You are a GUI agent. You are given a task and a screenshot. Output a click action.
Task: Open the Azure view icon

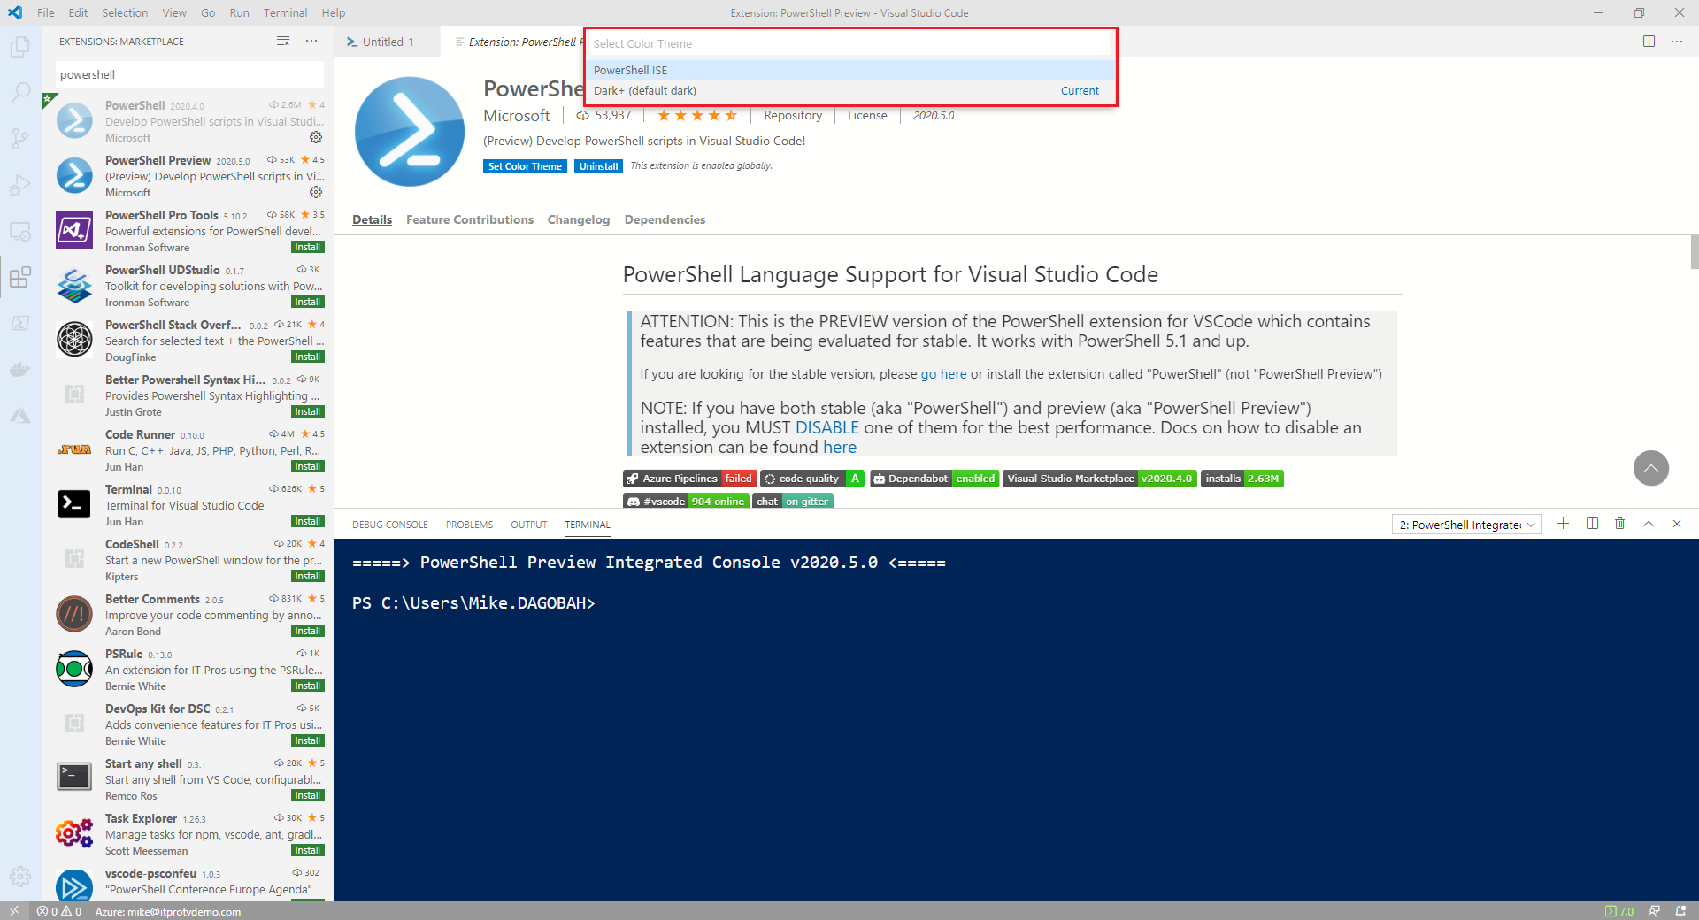tap(19, 416)
